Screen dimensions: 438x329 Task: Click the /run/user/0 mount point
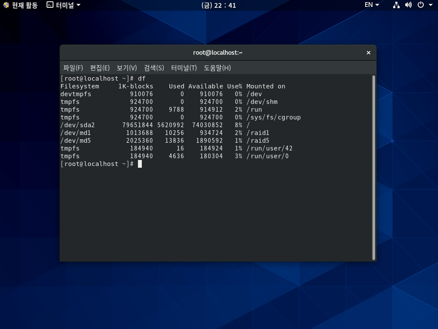(268, 157)
